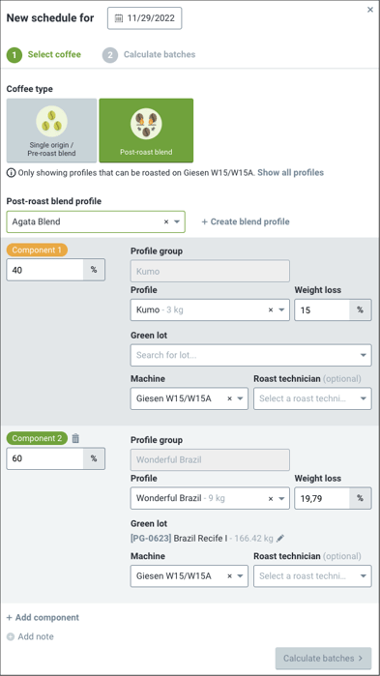Expand the Agata Blend profile dropdown
The image size is (380, 676).
(x=177, y=222)
